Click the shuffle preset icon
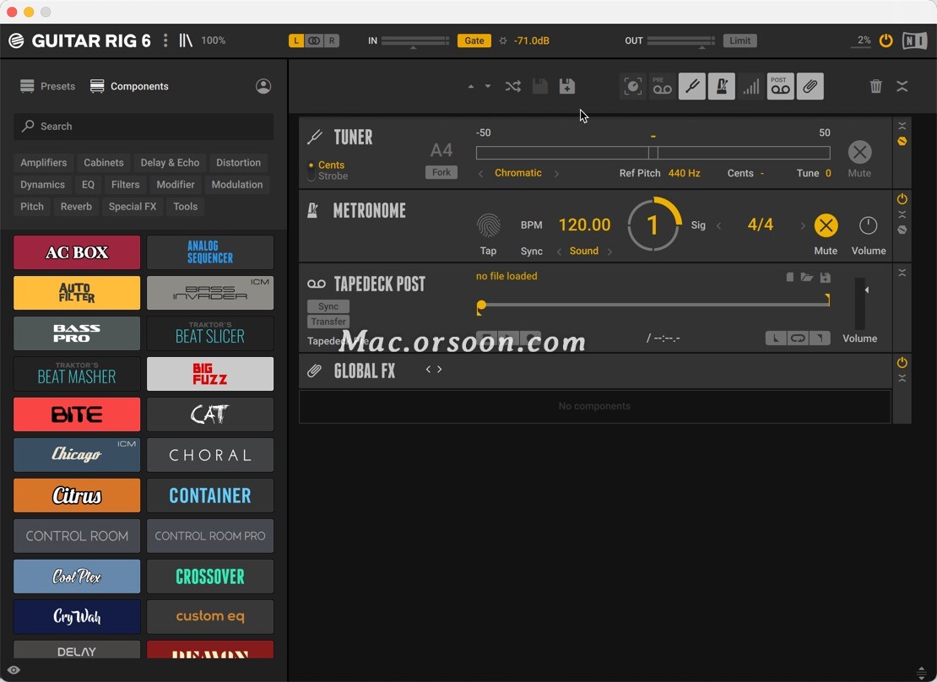This screenshot has width=937, height=682. point(512,87)
